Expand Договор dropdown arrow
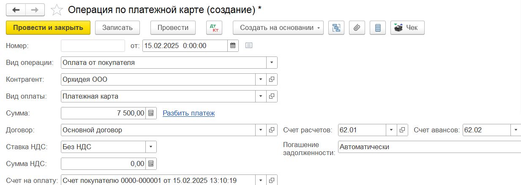The image size is (521, 185). click(x=261, y=130)
